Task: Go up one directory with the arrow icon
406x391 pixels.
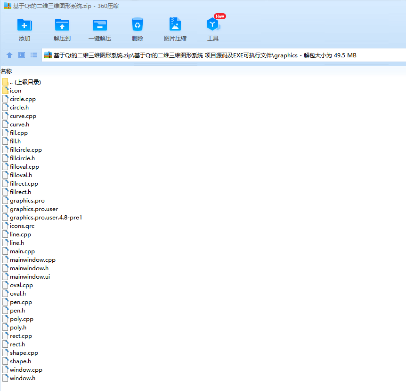Action: [x=9, y=55]
